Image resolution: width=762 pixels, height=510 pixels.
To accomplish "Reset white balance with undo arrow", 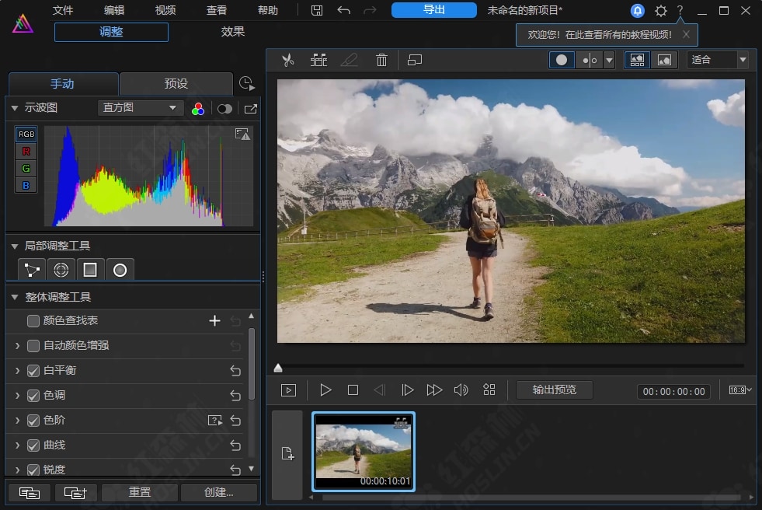I will 235,371.
